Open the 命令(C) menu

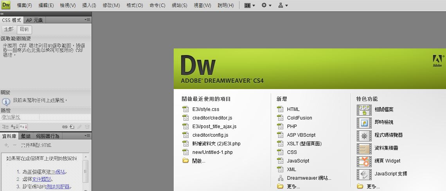(157, 5)
